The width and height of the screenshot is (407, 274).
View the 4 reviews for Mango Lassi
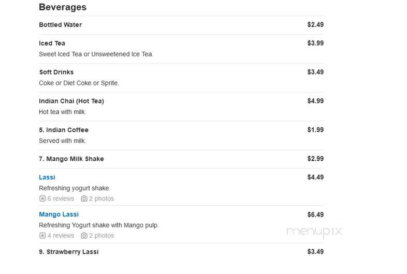click(x=61, y=236)
